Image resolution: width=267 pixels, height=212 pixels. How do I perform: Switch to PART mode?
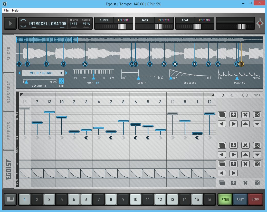(240, 199)
